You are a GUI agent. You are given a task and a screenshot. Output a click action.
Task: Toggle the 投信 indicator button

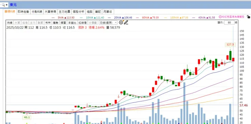click(25, 23)
